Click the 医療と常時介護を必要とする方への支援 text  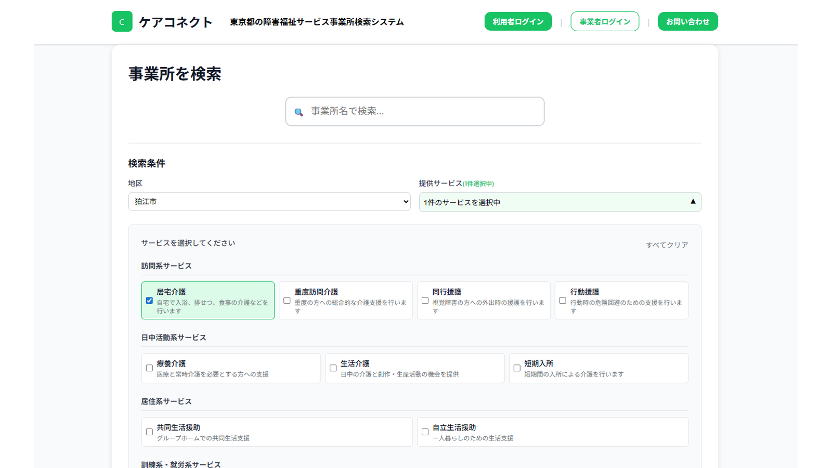pyautogui.click(x=213, y=374)
